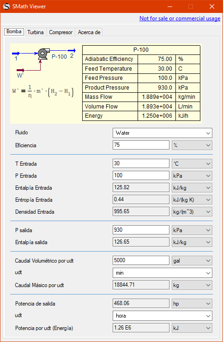
Task: Close the SMath Viewer window
Action: [211, 6]
